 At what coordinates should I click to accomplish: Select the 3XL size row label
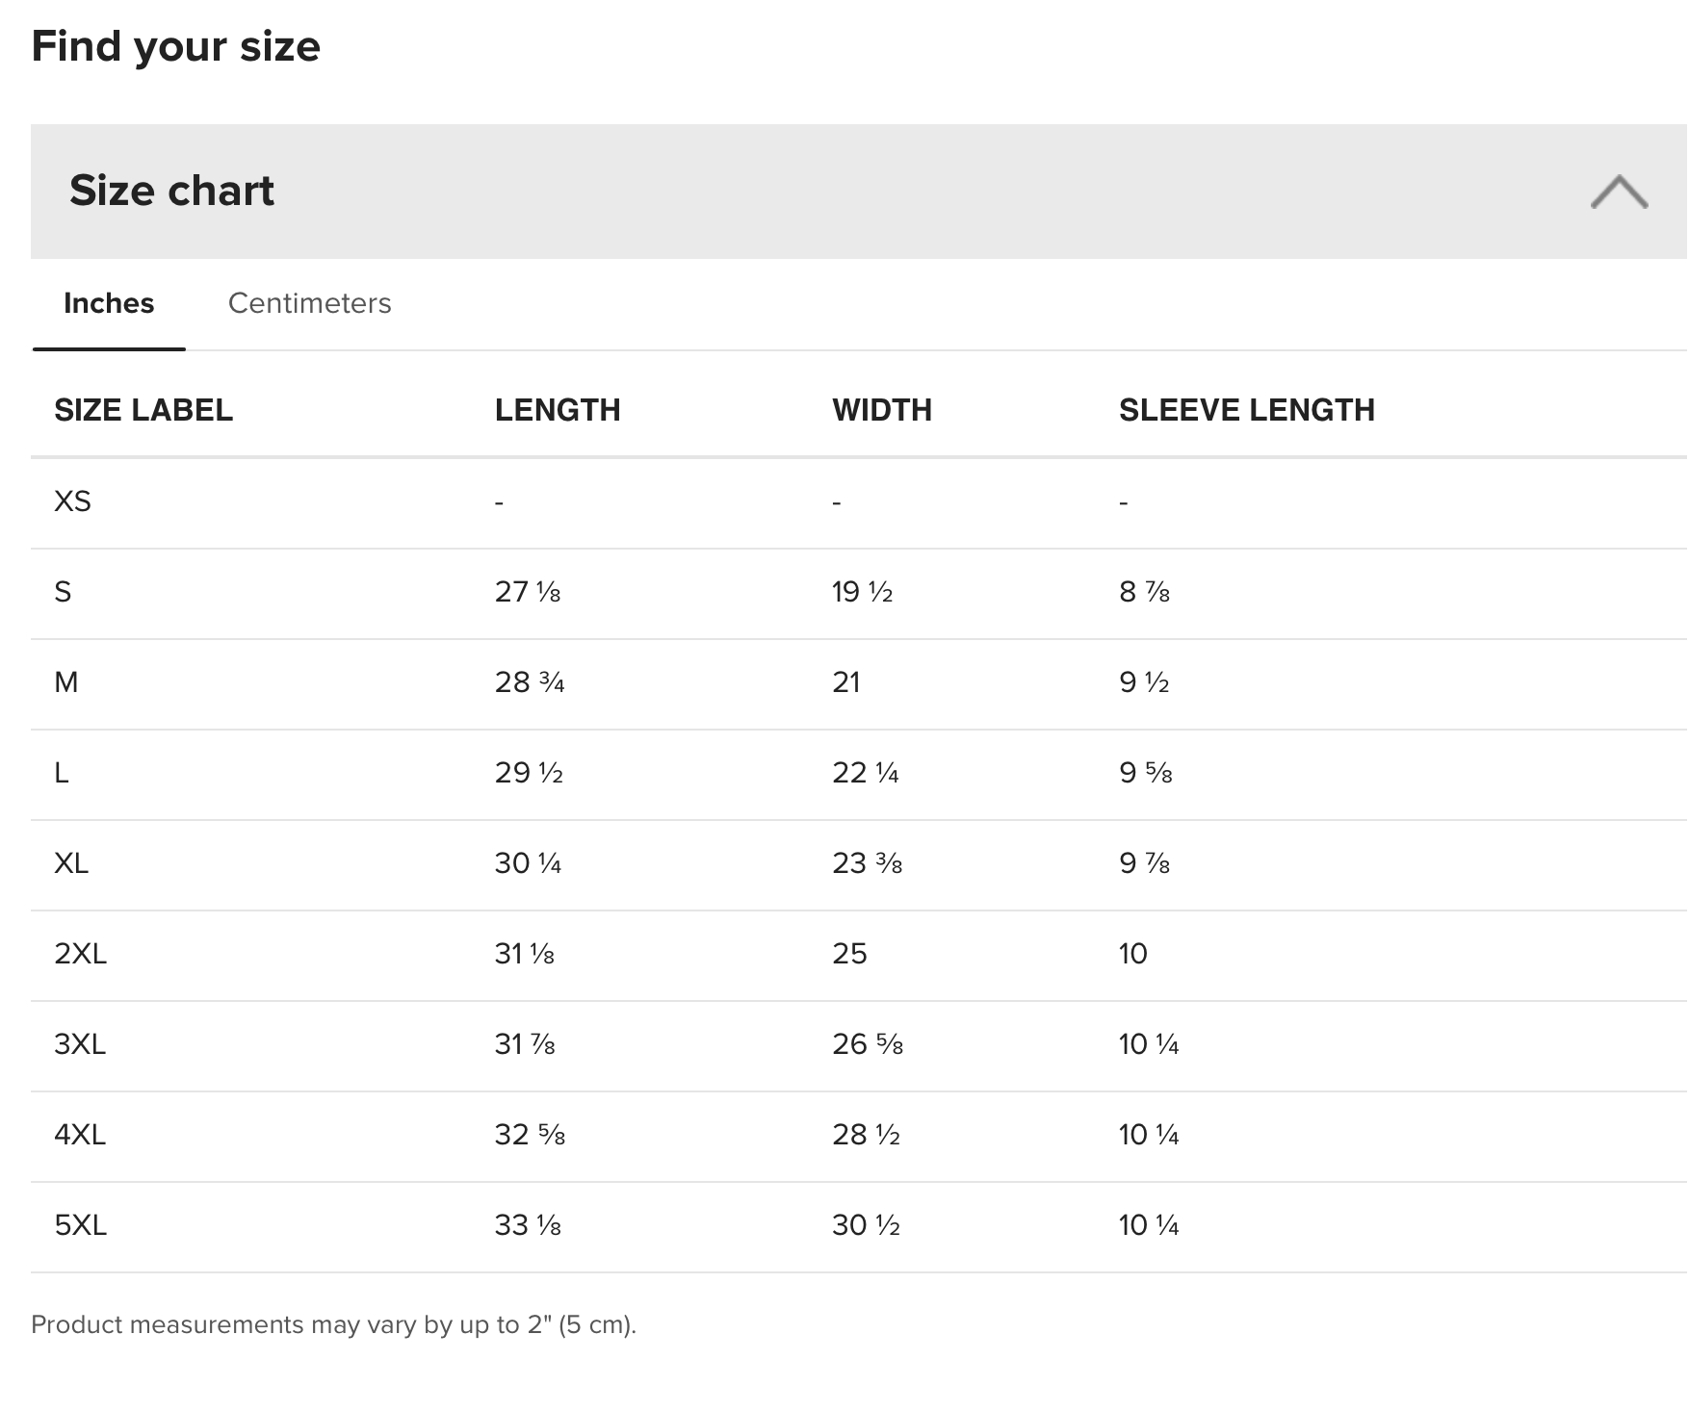tap(80, 1044)
